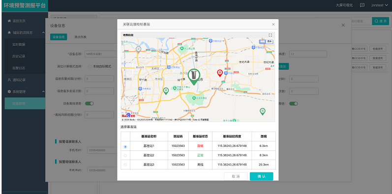392x194 pixels.
Task: Click the Baidu logo on the map
Action: 128,115
